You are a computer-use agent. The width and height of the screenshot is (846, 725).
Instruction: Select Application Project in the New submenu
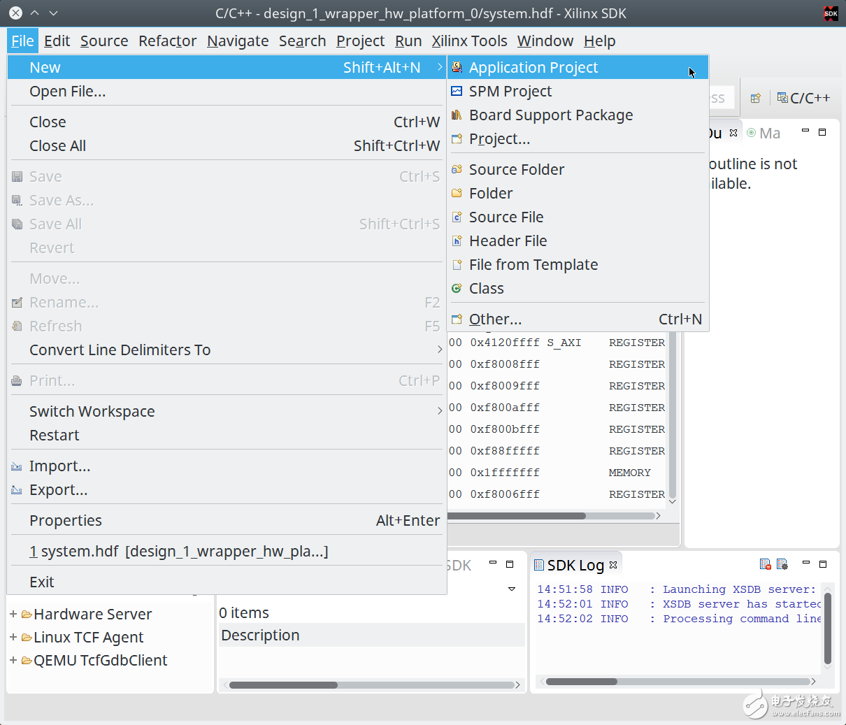pos(533,68)
